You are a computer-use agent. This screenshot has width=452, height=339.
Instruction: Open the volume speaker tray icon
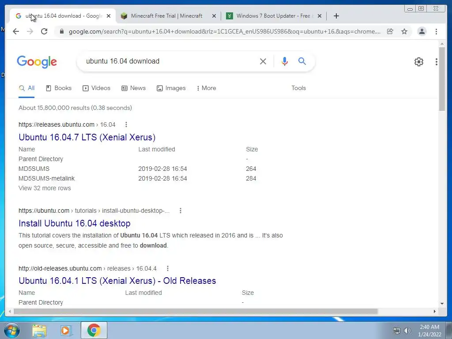coord(407,331)
